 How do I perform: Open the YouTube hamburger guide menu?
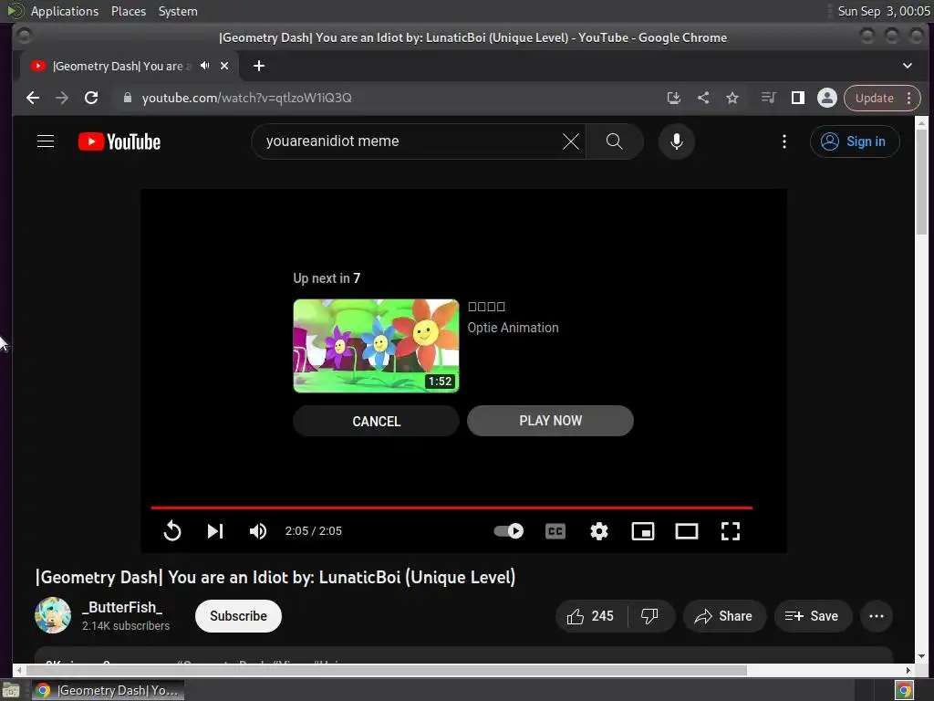[46, 141]
